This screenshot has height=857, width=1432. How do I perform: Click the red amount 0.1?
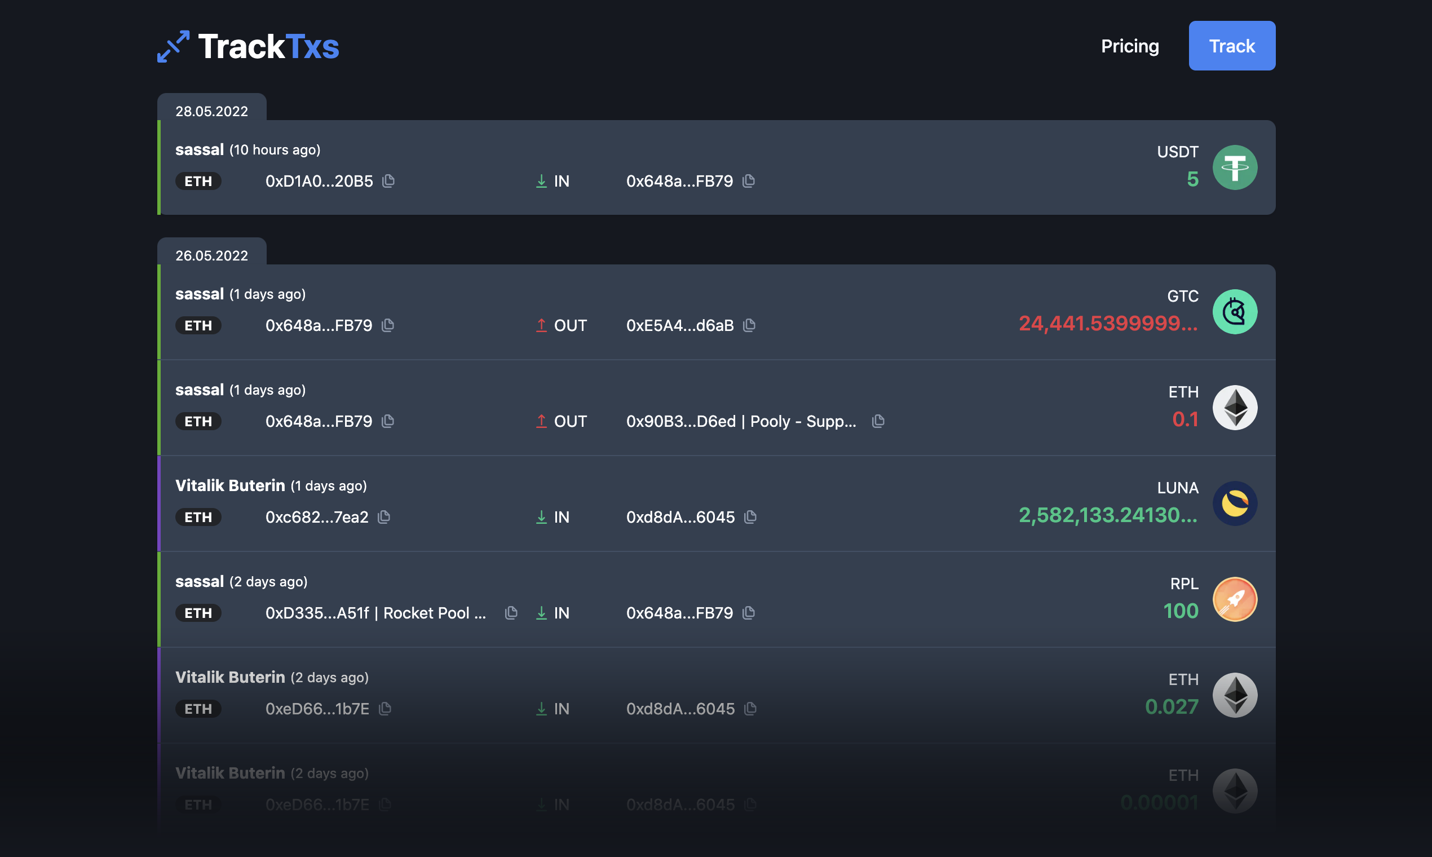tap(1185, 419)
